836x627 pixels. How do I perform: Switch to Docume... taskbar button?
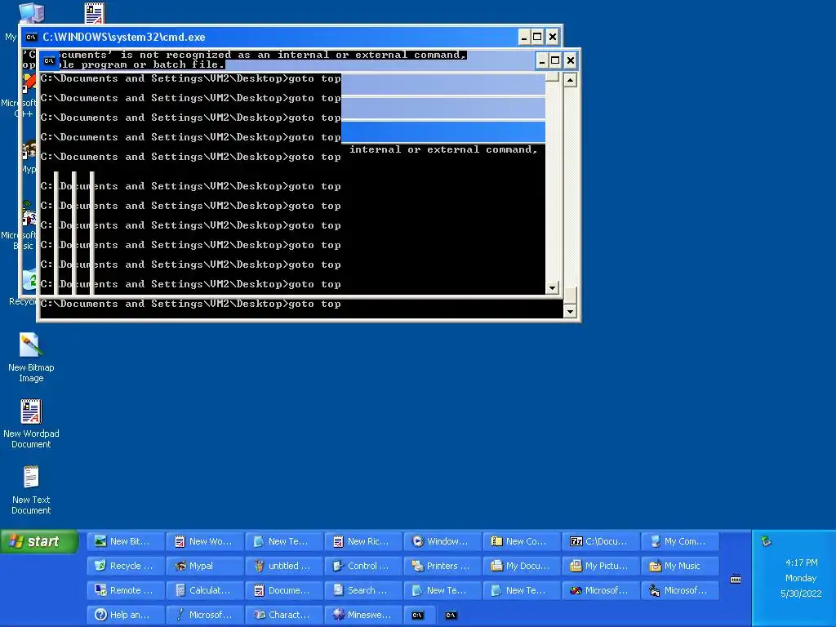[x=283, y=590]
